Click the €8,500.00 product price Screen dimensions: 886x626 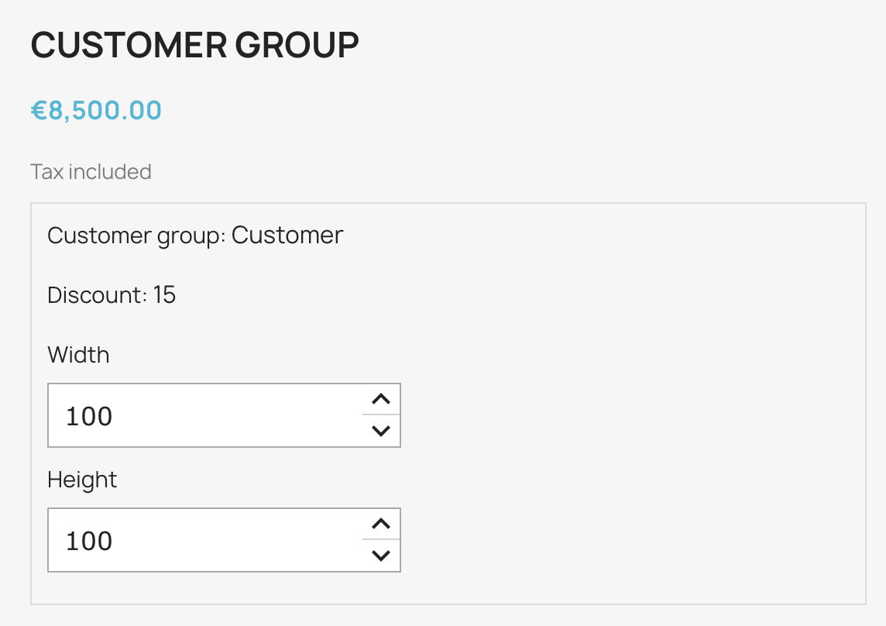point(96,110)
